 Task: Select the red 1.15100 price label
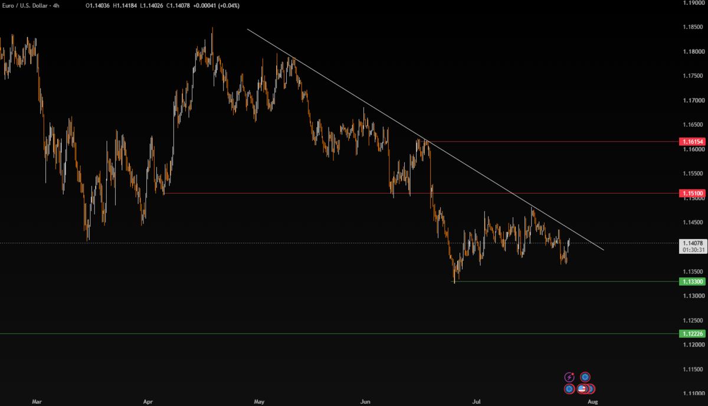pyautogui.click(x=691, y=194)
